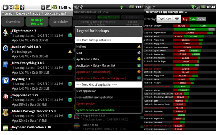Select the '34.8 MiB • Google+' row
Image resolution: width=220 pixels, height=135 pixels.
[180, 26]
